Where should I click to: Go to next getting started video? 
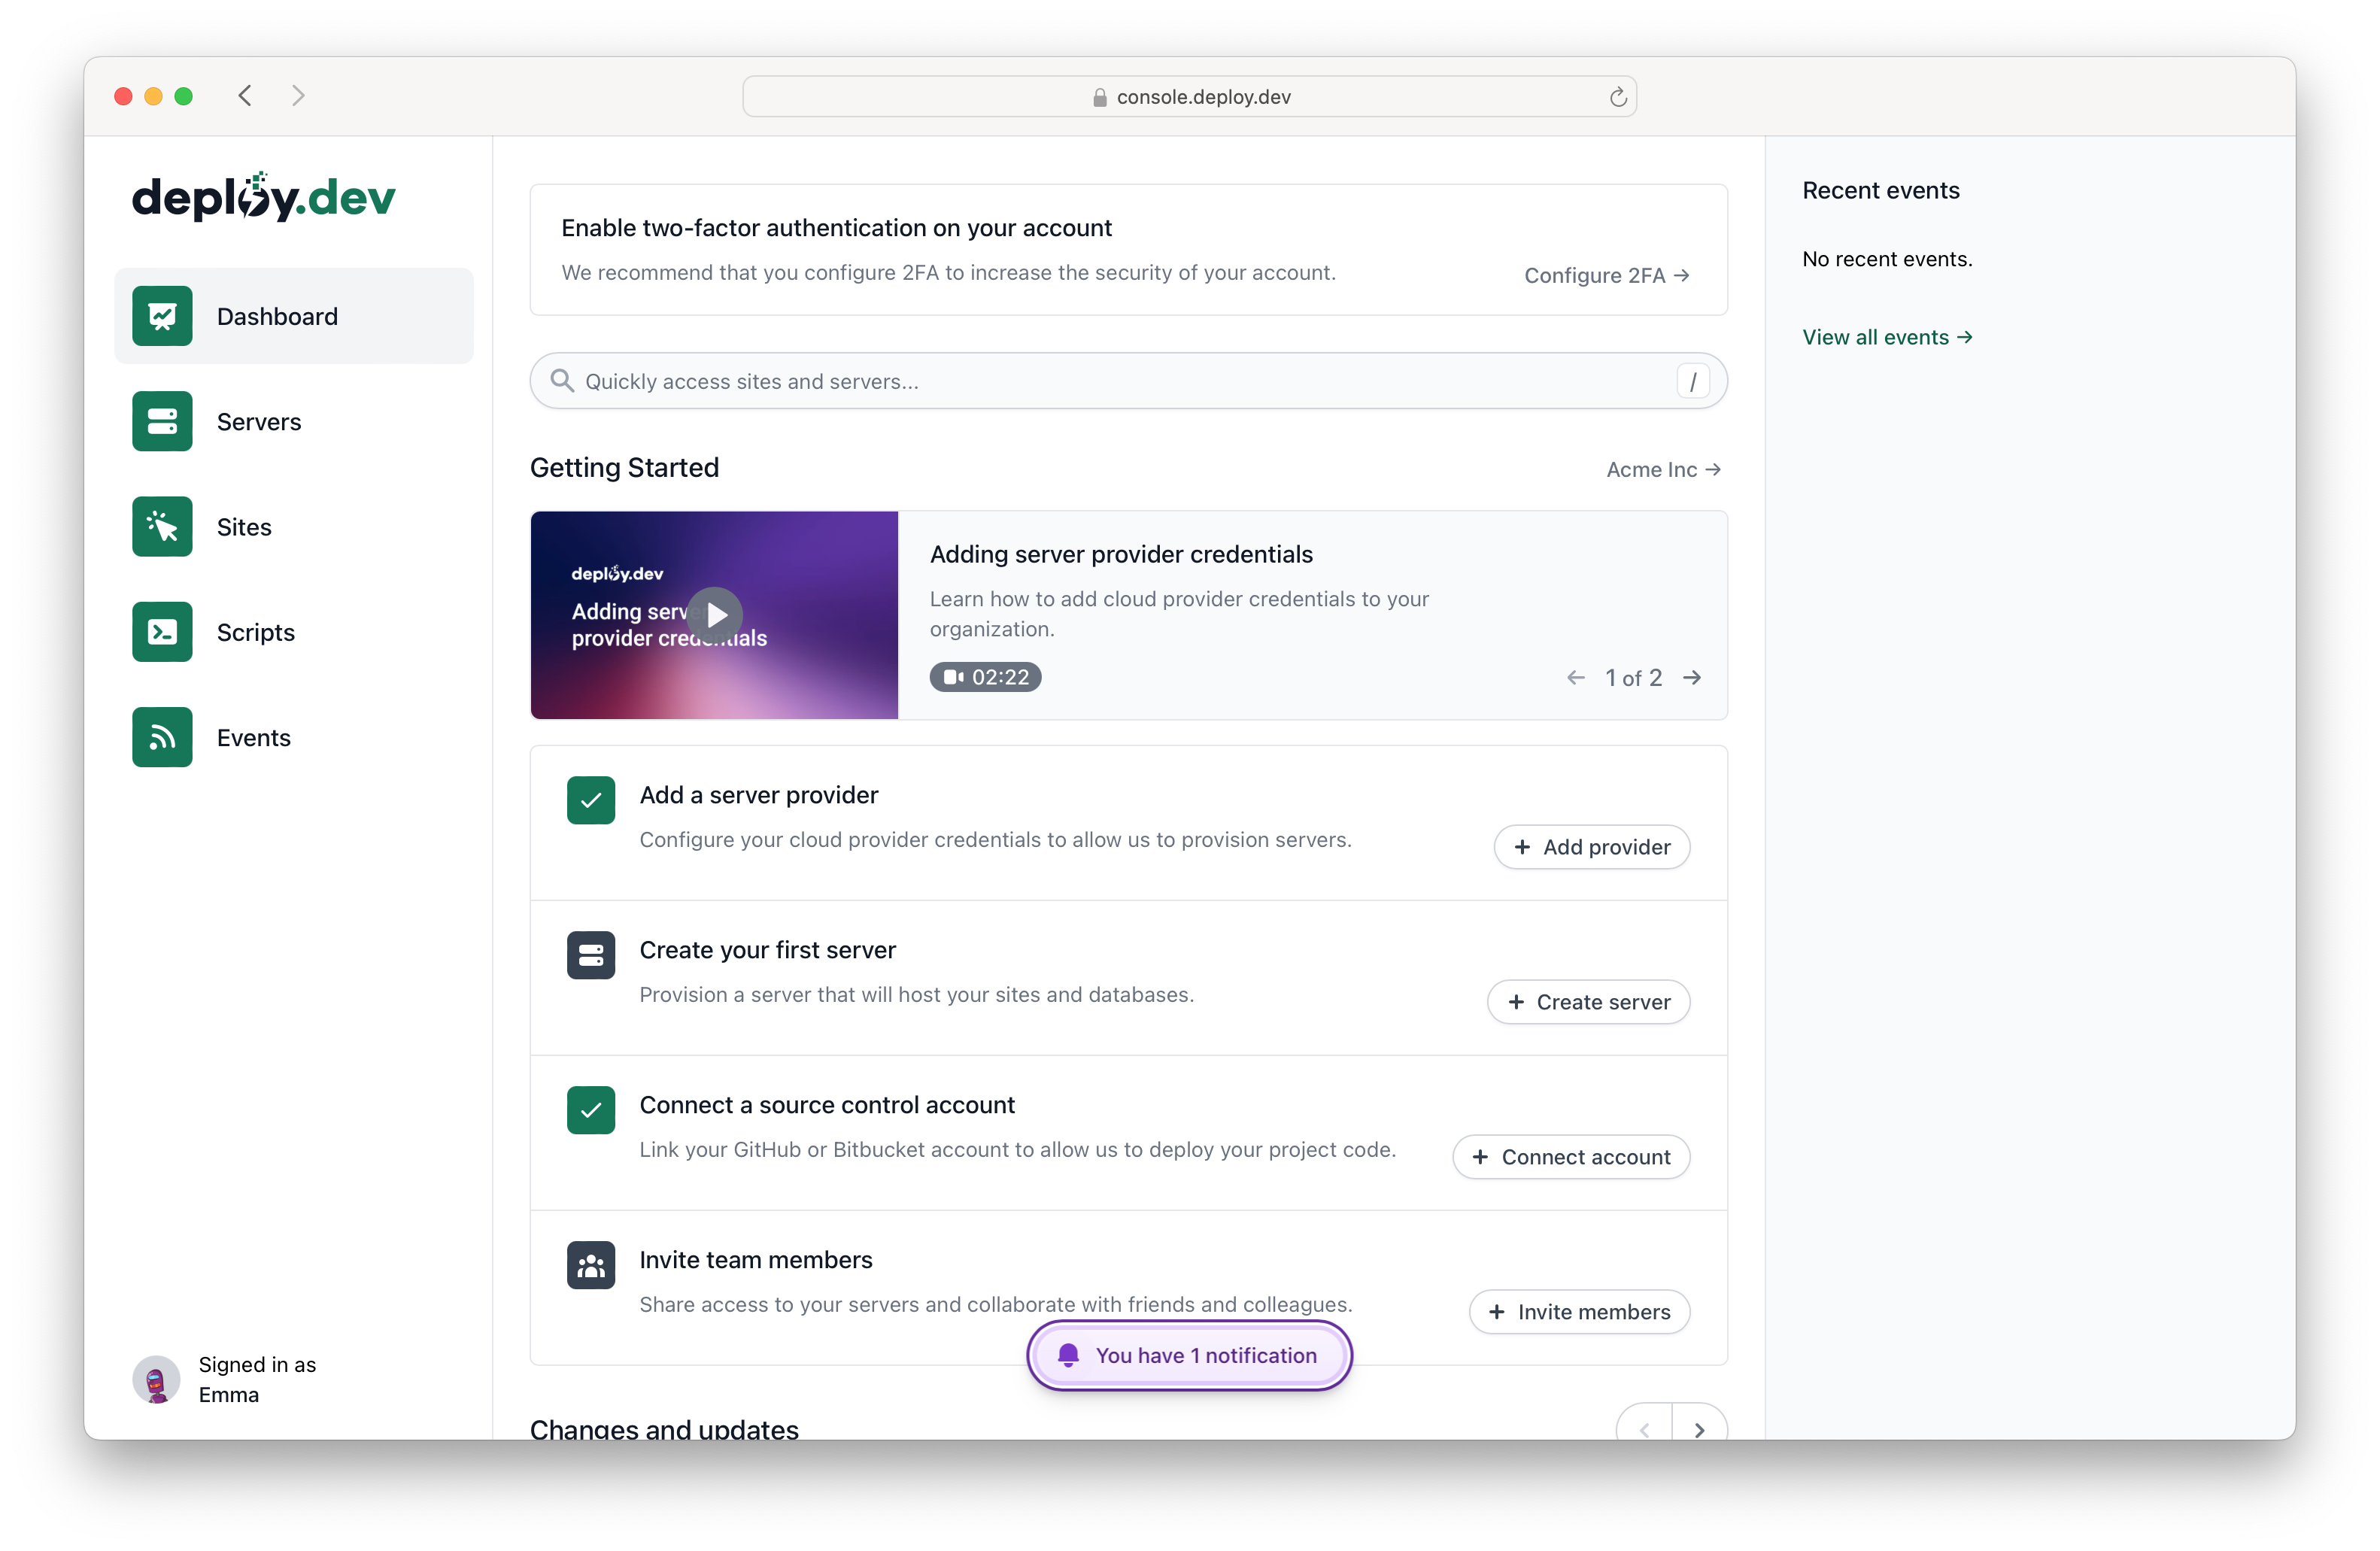pyautogui.click(x=1692, y=678)
